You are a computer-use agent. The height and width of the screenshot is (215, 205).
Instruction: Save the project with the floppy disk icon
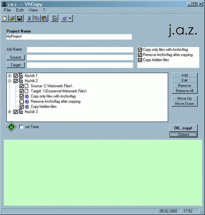coord(20,18)
